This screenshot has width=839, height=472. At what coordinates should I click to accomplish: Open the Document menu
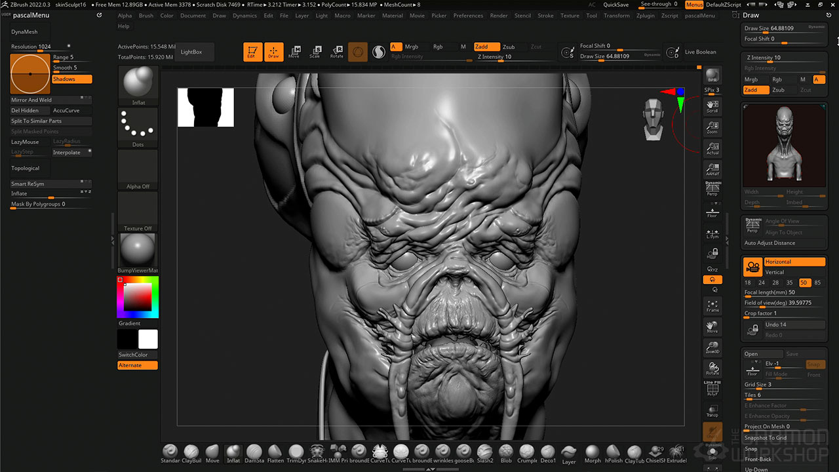point(193,15)
